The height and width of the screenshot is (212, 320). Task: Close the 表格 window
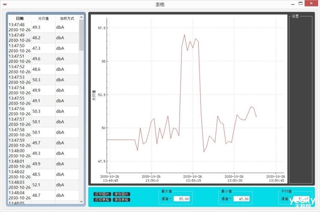pyautogui.click(x=311, y=3)
